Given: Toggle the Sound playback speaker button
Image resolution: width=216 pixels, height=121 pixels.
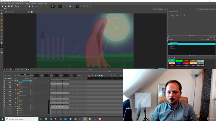Looking at the screenshot, I should 16,75.
